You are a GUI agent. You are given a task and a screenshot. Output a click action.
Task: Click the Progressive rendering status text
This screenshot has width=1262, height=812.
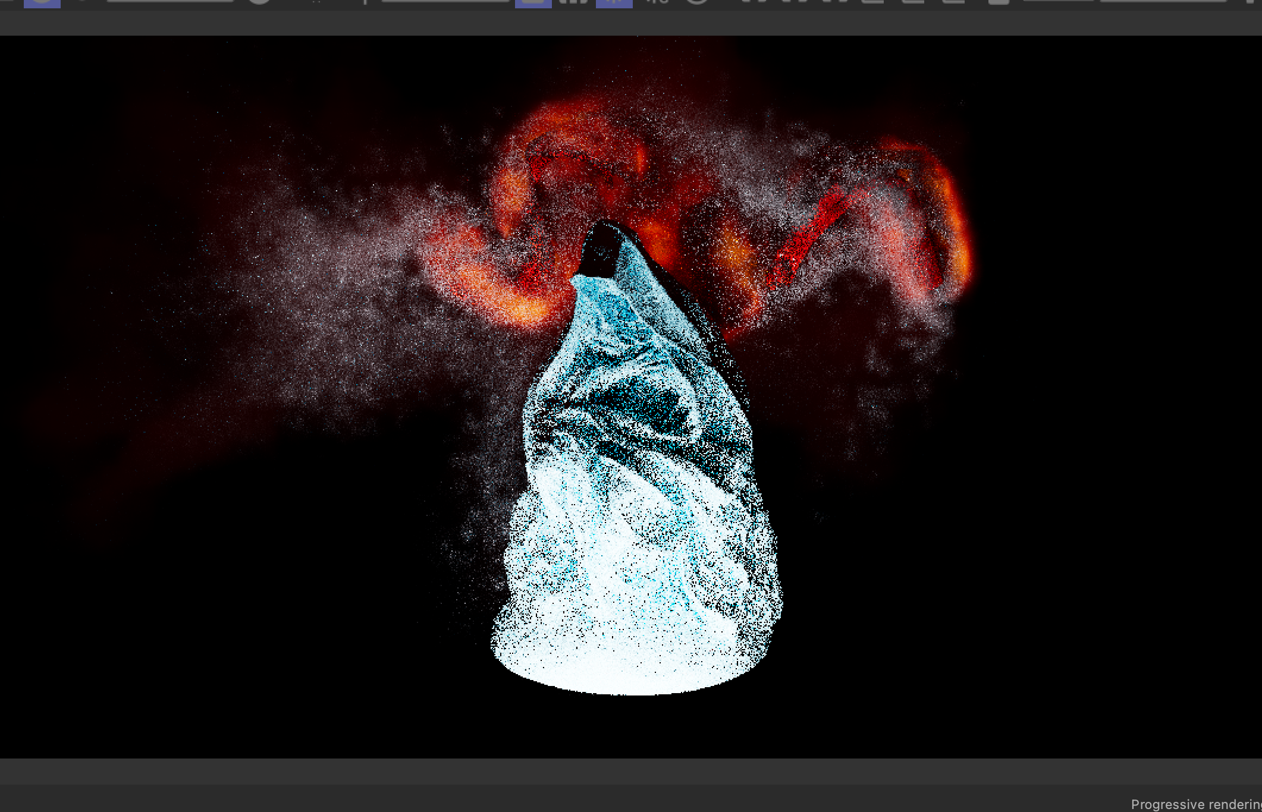click(x=1195, y=804)
